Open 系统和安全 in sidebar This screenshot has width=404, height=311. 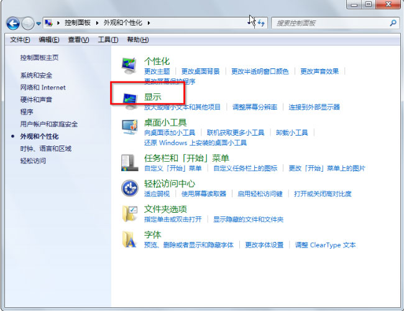click(36, 75)
